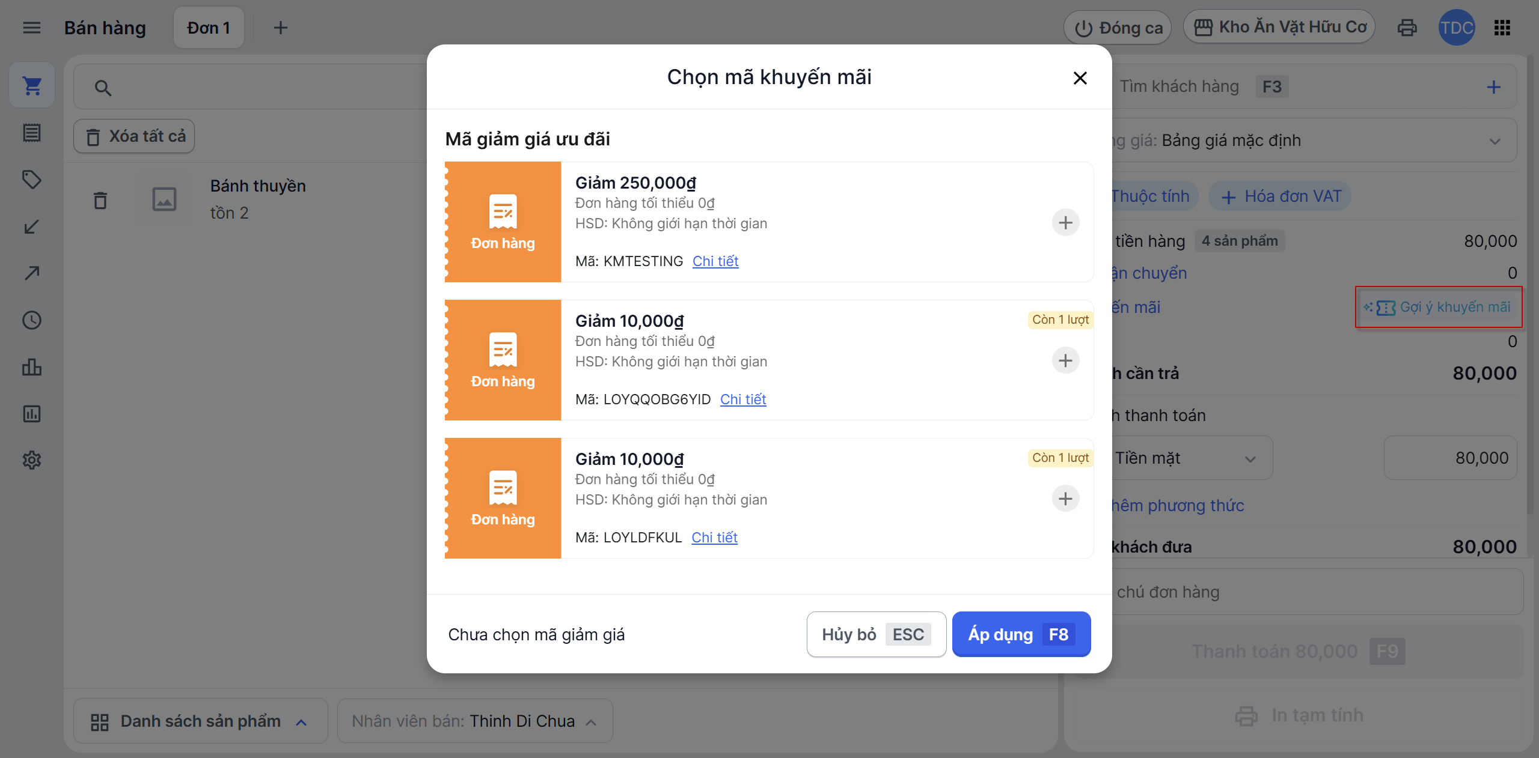Click the printer icon in header
The width and height of the screenshot is (1539, 758).
pos(1407,28)
